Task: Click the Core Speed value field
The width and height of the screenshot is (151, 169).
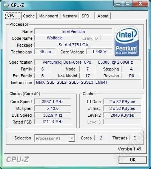Action: point(53,102)
